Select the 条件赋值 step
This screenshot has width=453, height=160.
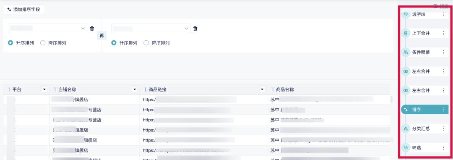pyautogui.click(x=424, y=52)
